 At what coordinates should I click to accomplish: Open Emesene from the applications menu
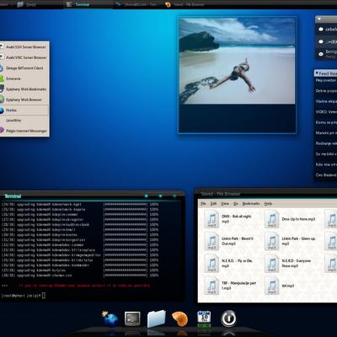click(24, 78)
